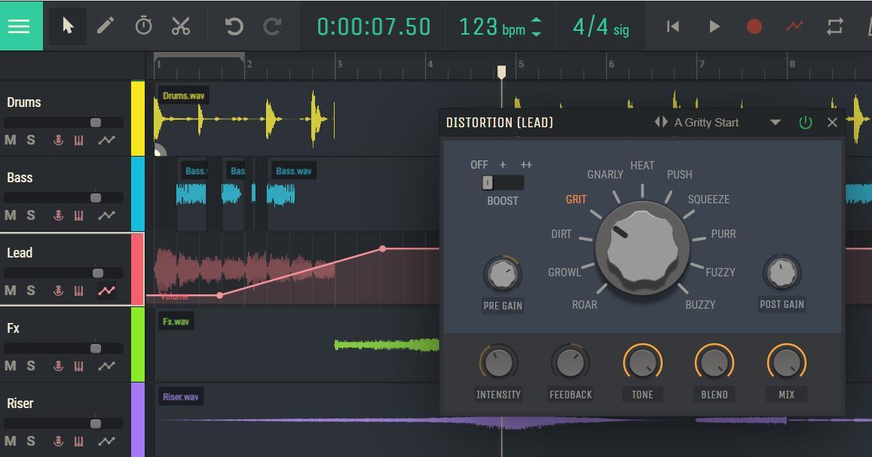The height and width of the screenshot is (457, 872).
Task: Hide the Lead track automation lane
Action: point(106,291)
